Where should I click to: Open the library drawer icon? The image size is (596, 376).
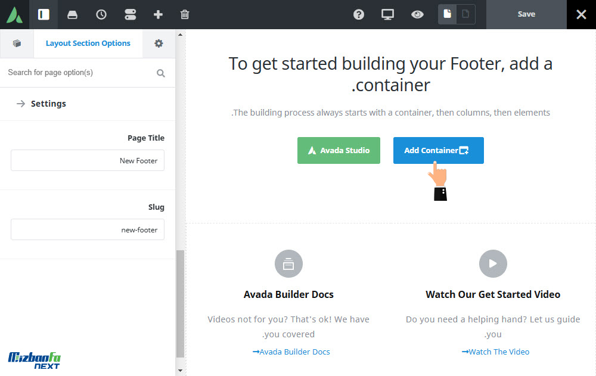tap(72, 14)
